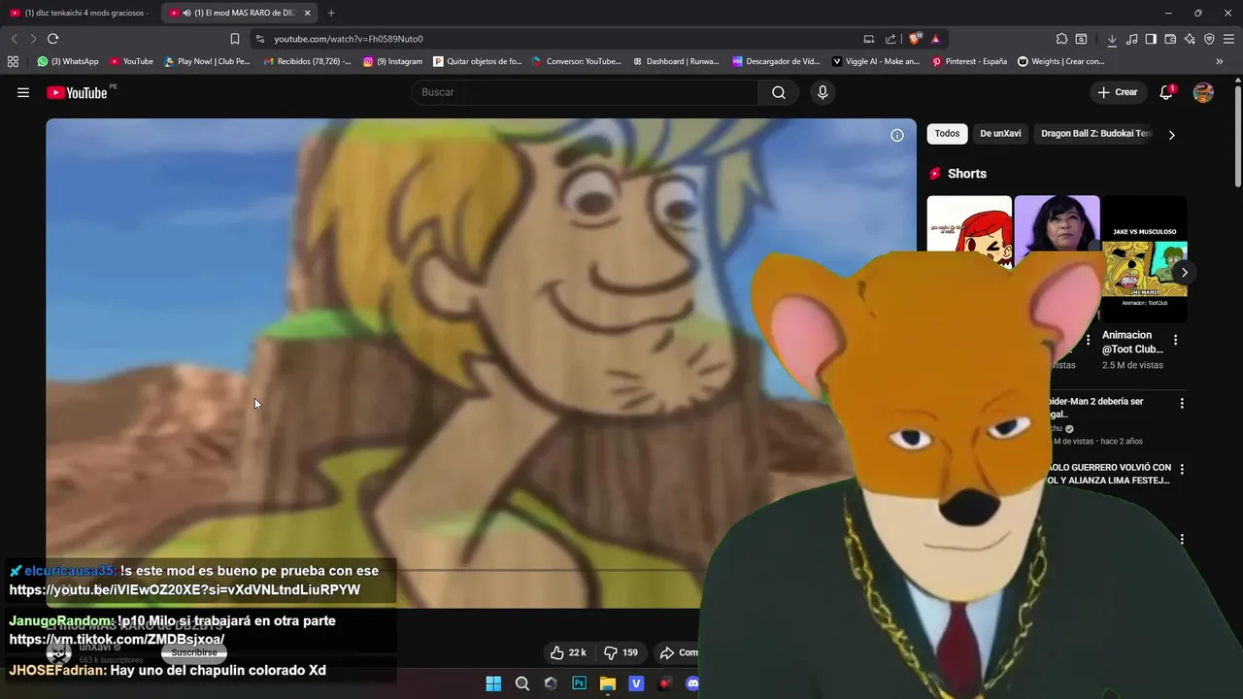Select the Todos filter chip
This screenshot has height=699, width=1243.
pyautogui.click(x=947, y=134)
